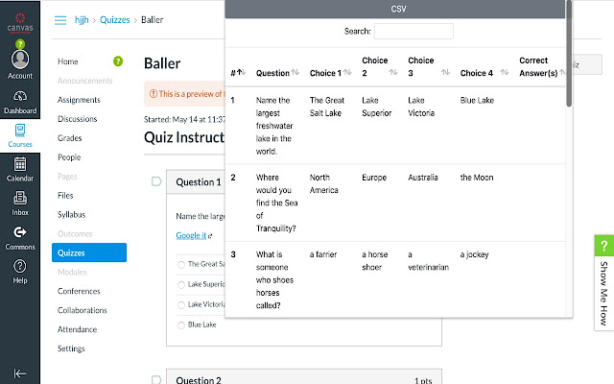Image resolution: width=614 pixels, height=384 pixels.
Task: Select the Lake Victoria radio option
Action: pyautogui.click(x=181, y=305)
